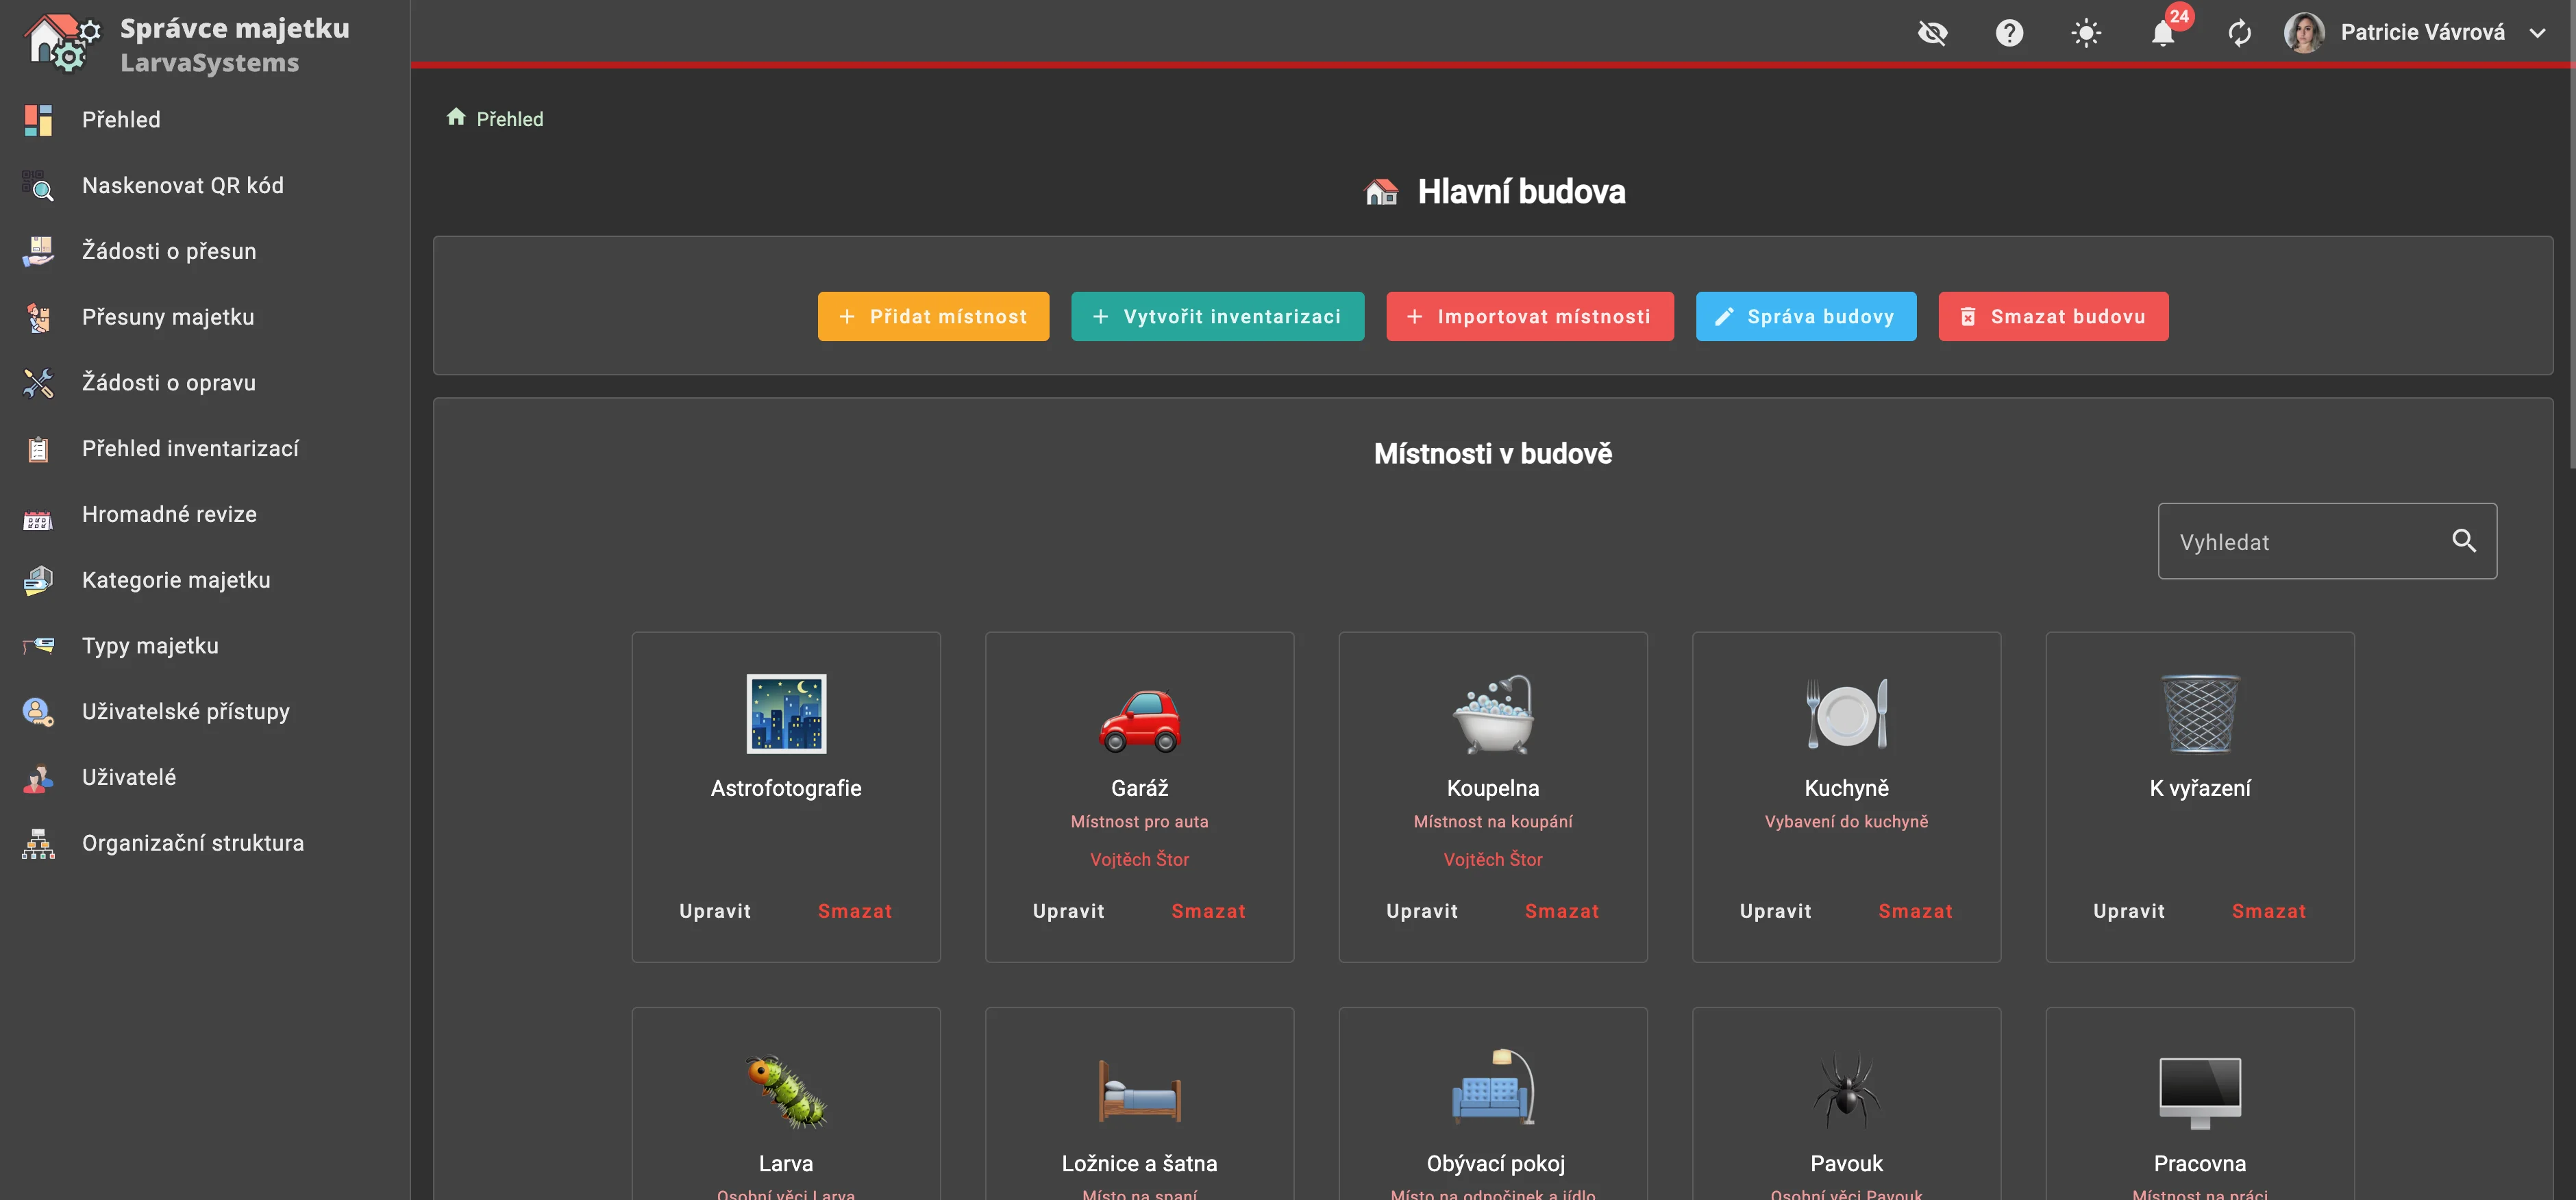Click the Žádosti o opravu tools icon
This screenshot has width=2576, height=1200.
click(x=37, y=383)
